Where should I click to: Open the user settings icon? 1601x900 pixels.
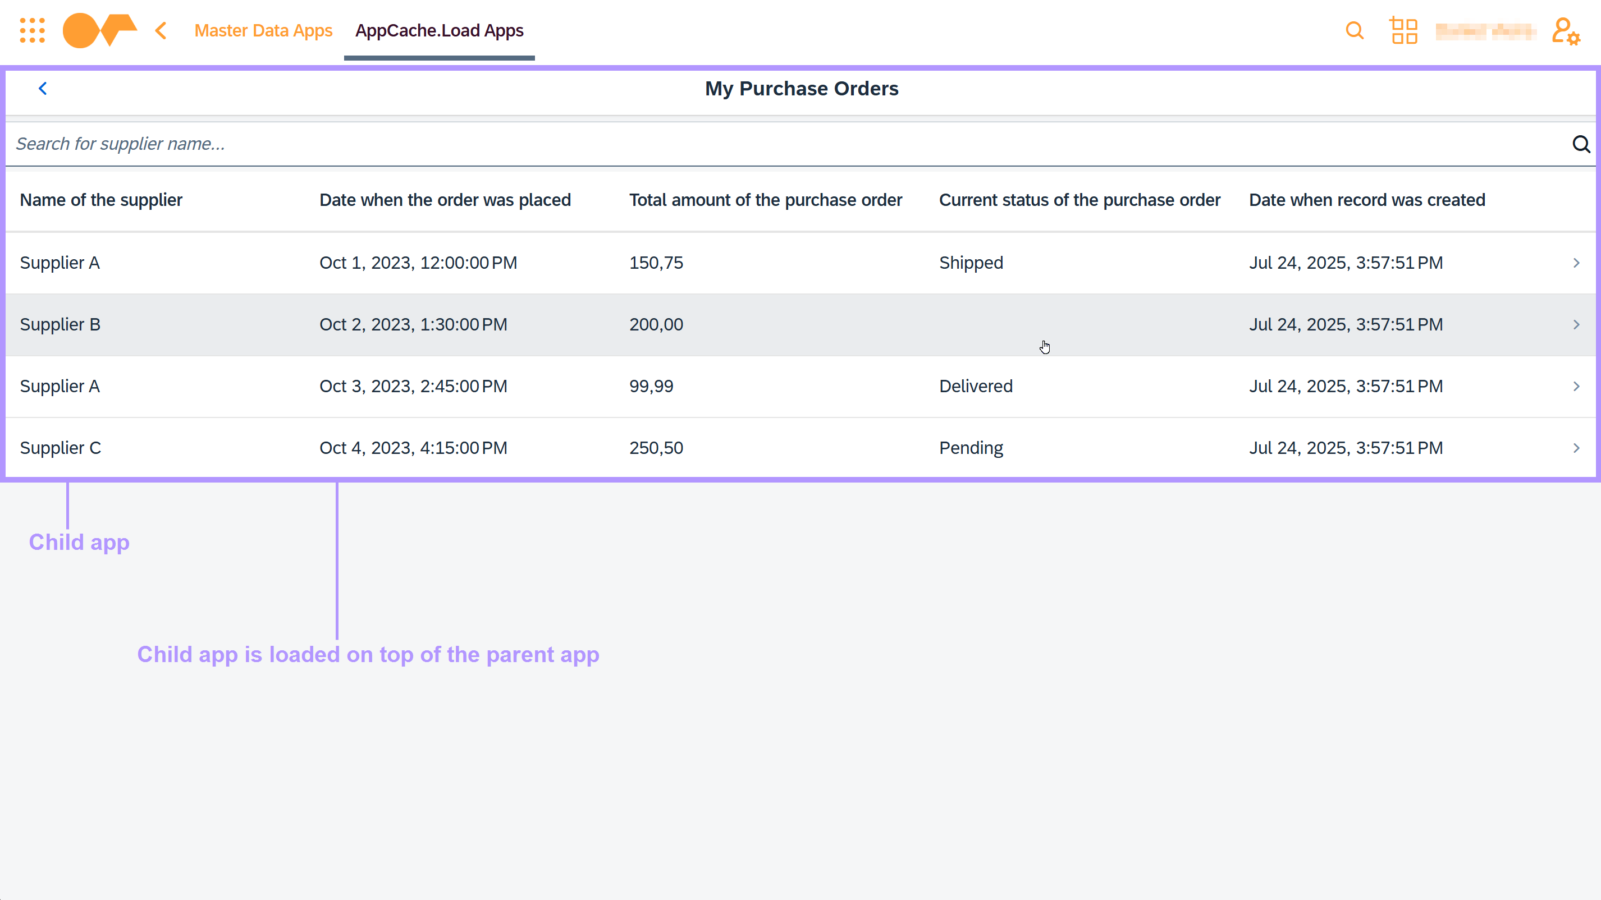[x=1565, y=31]
